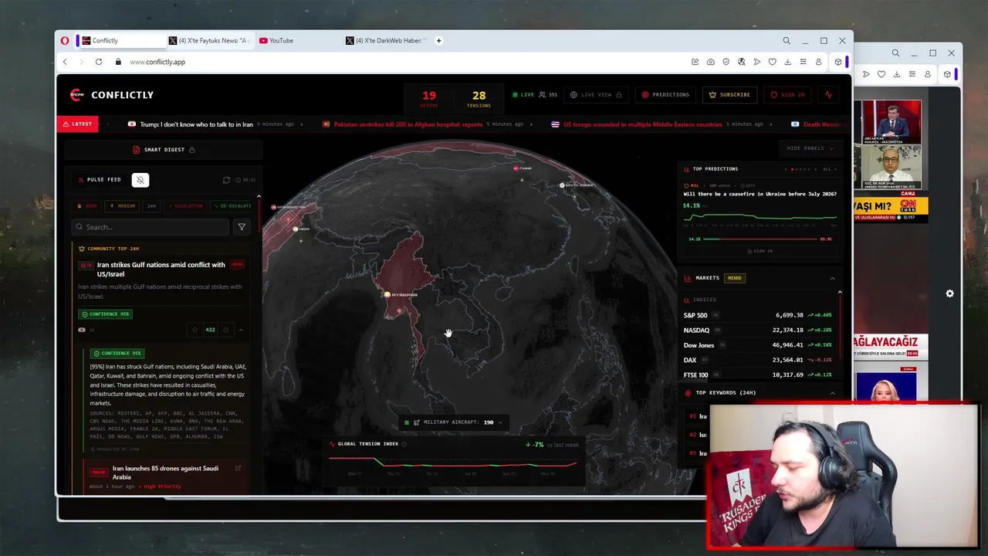The image size is (988, 556).
Task: Click settings gear in background window
Action: click(949, 293)
